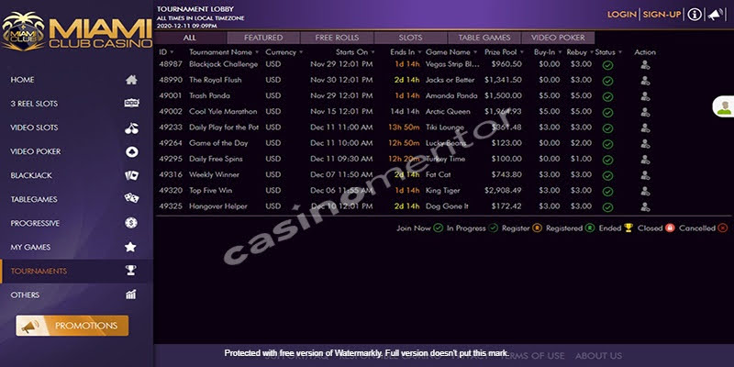Image resolution: width=734 pixels, height=367 pixels.
Task: Click the Hangover Helper tournament name
Action: coord(218,206)
